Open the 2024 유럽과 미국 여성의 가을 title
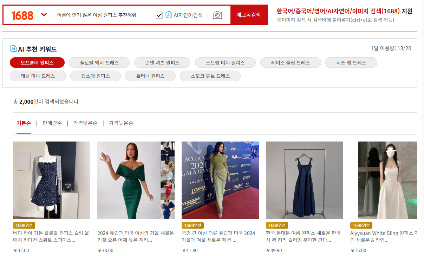Viewport: 424px width, 256px height. 136,237
